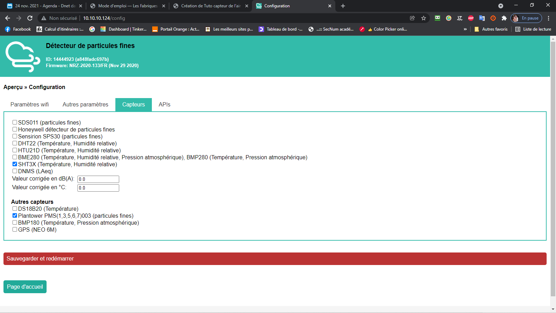Enable the SDS011 particules fines checkbox
Viewport: 556px width, 313px height.
coord(15,122)
